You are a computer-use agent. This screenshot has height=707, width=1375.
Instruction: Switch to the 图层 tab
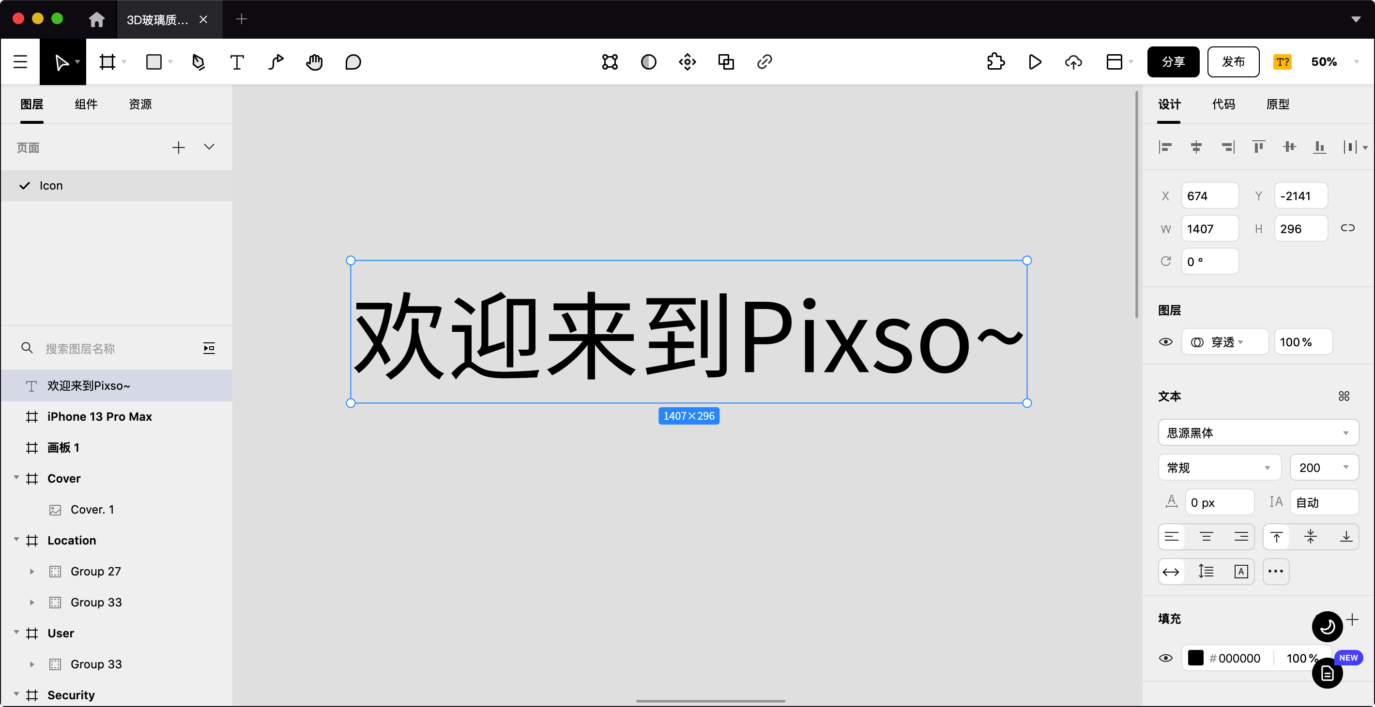(32, 104)
